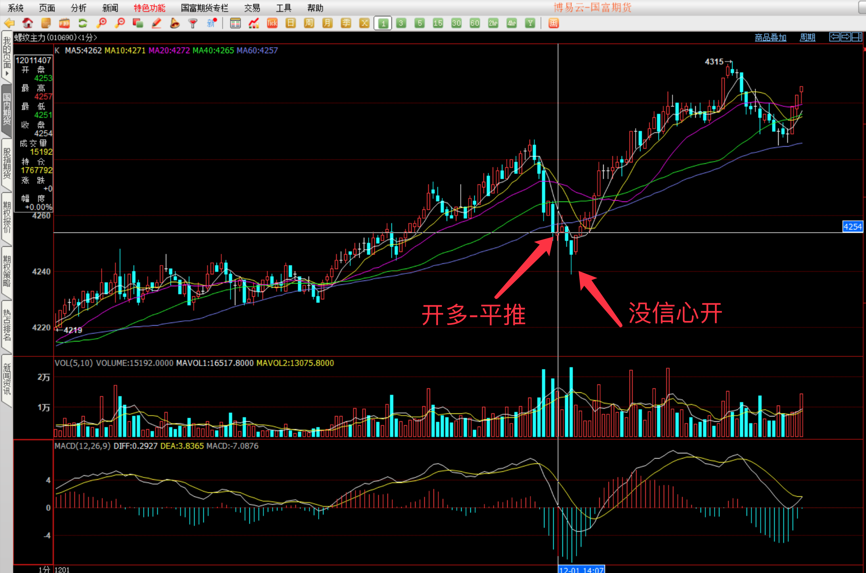Open the 周期 period dropdown link
The image size is (866, 573).
pos(807,37)
